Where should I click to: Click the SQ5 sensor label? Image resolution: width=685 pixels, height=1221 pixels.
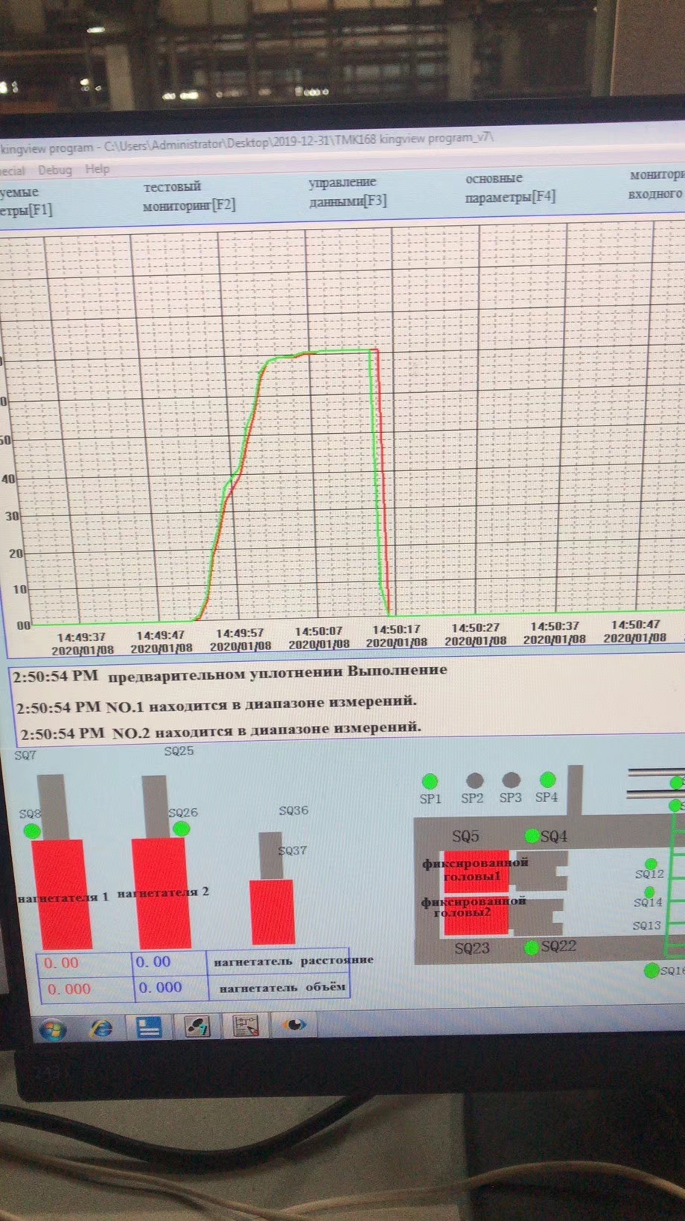point(466,836)
